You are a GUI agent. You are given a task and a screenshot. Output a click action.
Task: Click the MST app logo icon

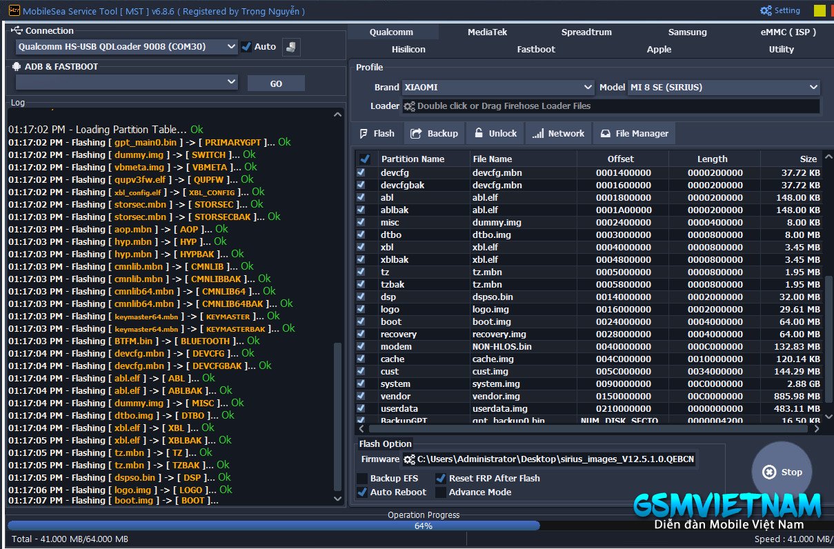tap(13, 10)
